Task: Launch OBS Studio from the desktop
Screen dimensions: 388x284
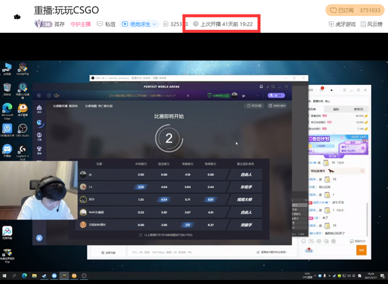Action: [22, 130]
